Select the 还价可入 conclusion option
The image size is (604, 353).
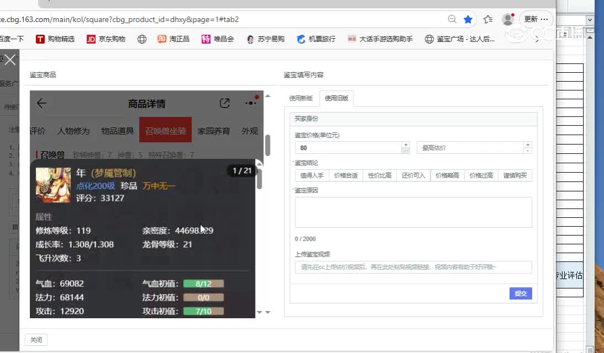[x=414, y=175]
